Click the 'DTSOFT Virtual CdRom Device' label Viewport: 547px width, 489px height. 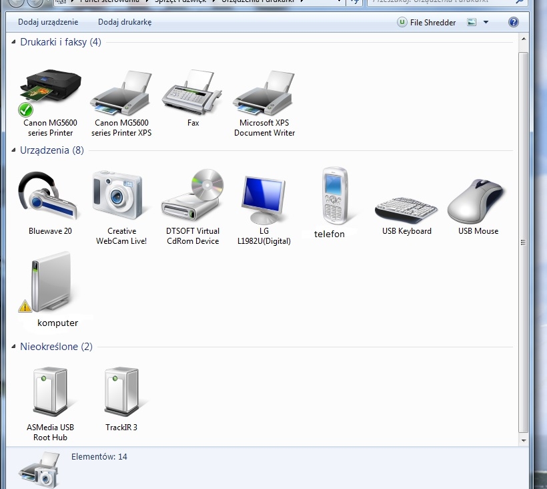pos(193,236)
